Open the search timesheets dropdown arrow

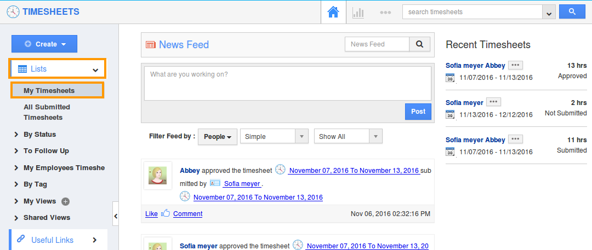[x=549, y=12]
